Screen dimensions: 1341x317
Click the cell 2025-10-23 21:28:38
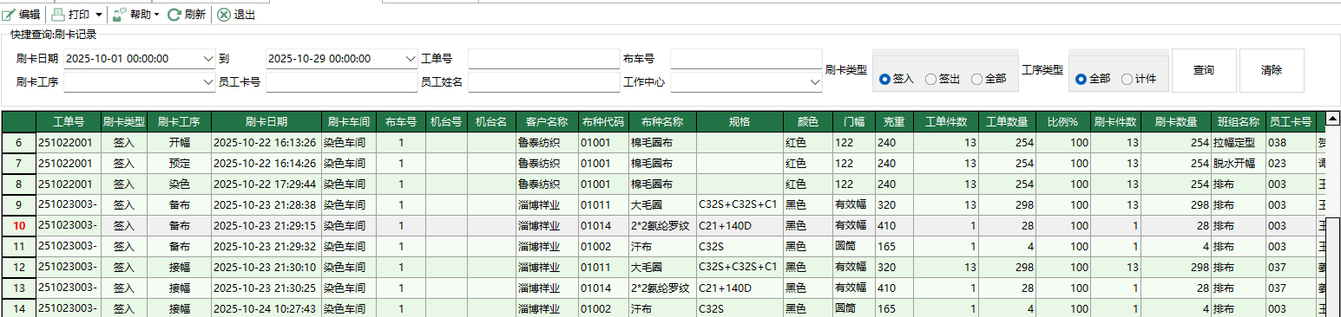[x=266, y=204]
